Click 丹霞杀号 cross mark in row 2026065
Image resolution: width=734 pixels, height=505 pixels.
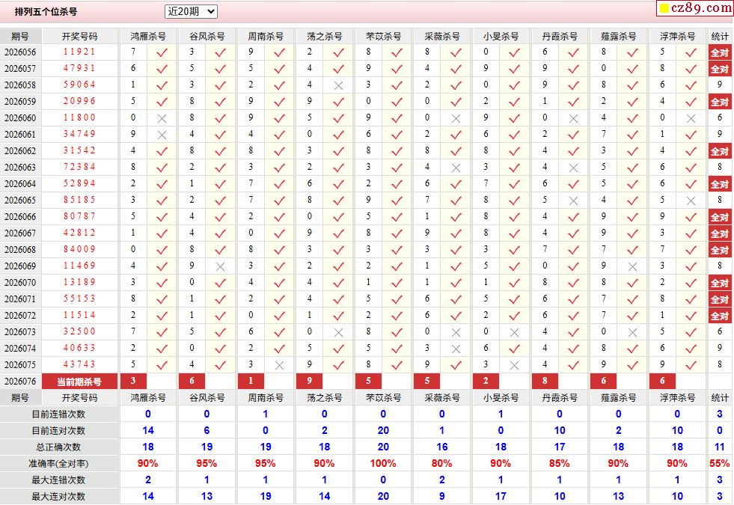click(x=573, y=201)
